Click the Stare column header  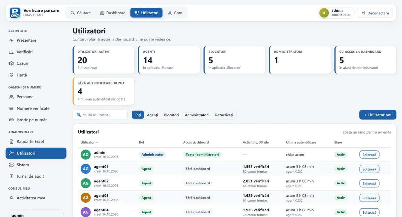[x=338, y=143]
